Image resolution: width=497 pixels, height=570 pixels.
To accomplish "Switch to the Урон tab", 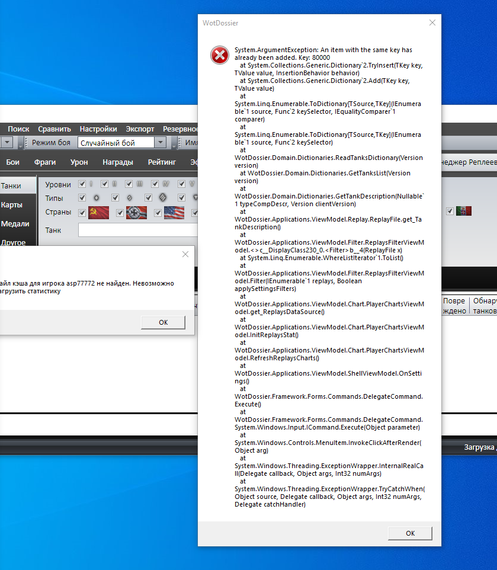I will click(79, 162).
